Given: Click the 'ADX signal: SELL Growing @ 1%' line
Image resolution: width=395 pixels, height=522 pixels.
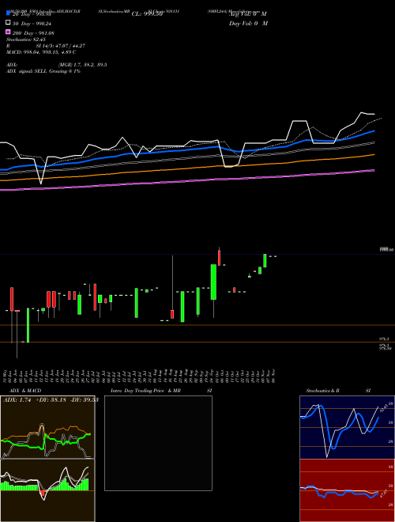Looking at the screenshot, I should point(43,71).
